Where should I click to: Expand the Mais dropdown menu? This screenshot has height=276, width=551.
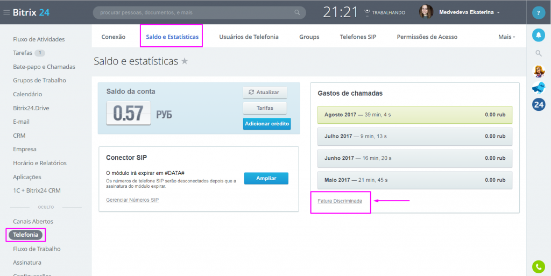pyautogui.click(x=507, y=37)
